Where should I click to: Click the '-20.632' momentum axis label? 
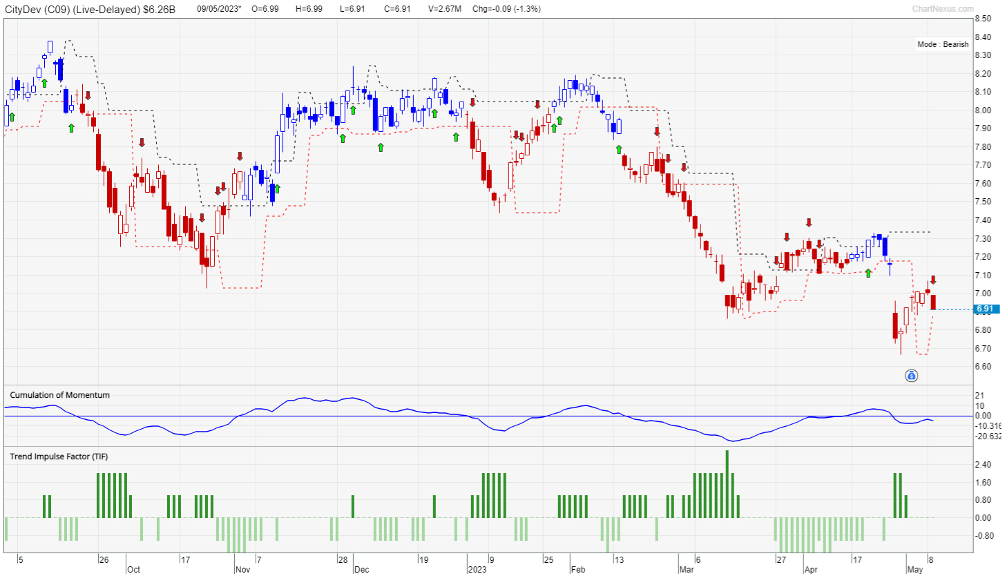click(x=988, y=436)
